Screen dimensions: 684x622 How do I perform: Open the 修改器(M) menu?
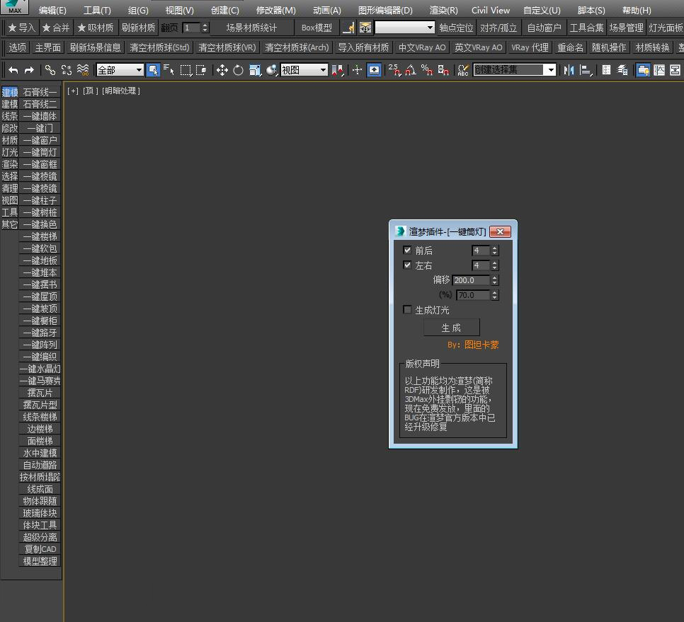(x=275, y=10)
